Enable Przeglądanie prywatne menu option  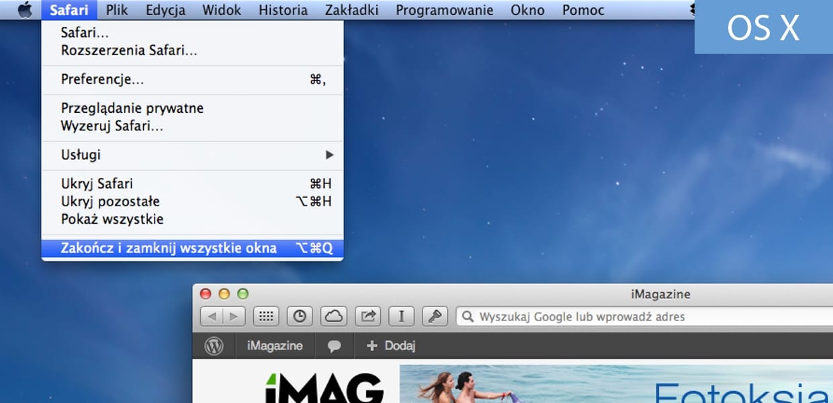point(192,108)
